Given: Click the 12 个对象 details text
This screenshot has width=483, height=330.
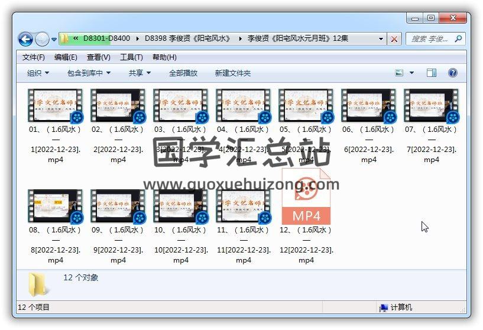Looking at the screenshot, I should tap(81, 277).
